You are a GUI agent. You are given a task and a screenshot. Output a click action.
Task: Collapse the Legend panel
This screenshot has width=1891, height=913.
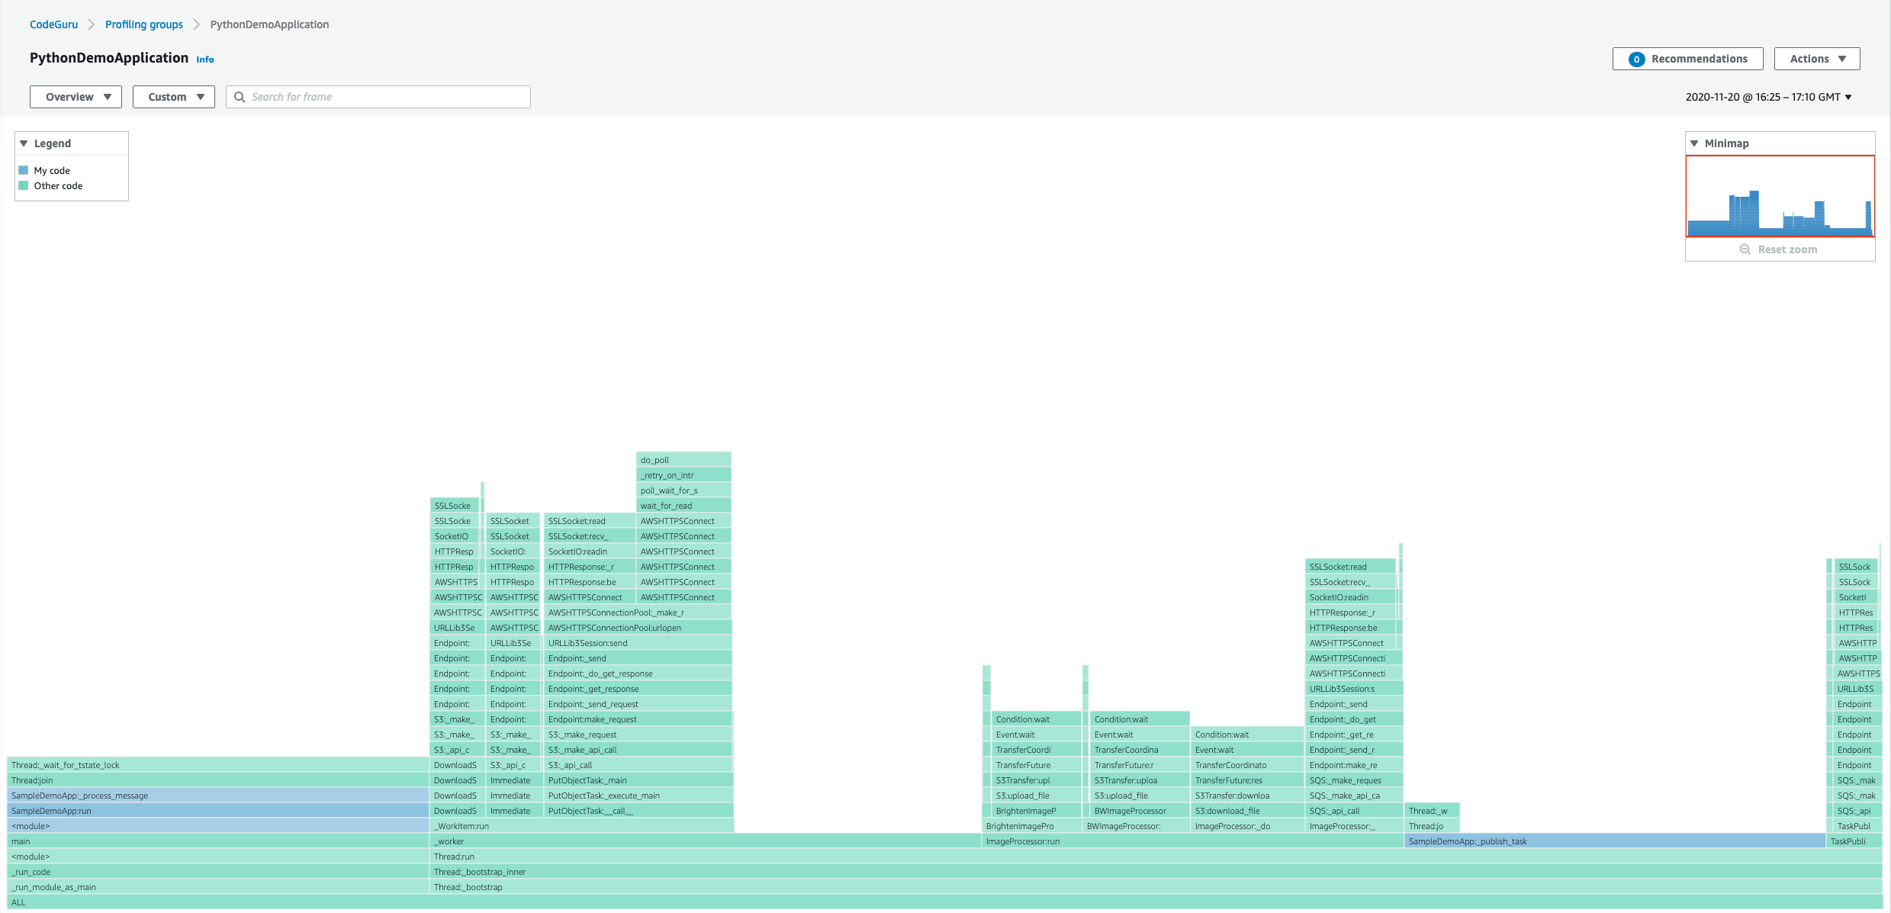(x=24, y=143)
